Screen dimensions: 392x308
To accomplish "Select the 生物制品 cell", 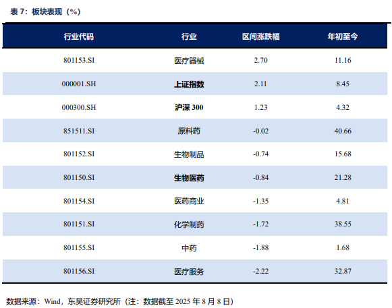I will pyautogui.click(x=189, y=154).
